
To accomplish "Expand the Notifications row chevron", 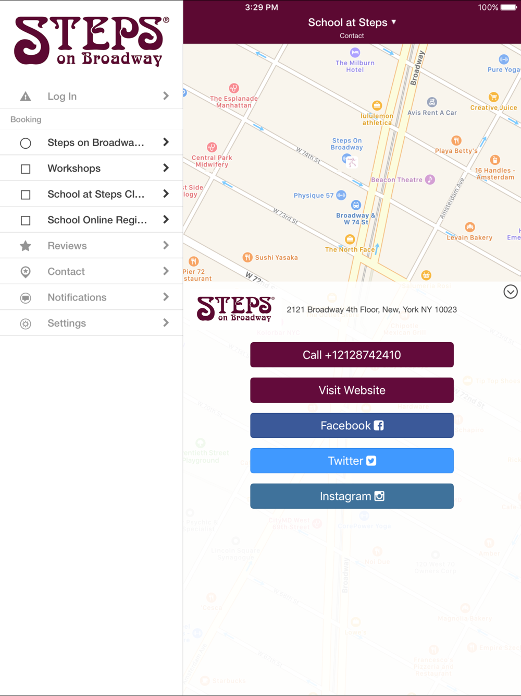I will [166, 297].
